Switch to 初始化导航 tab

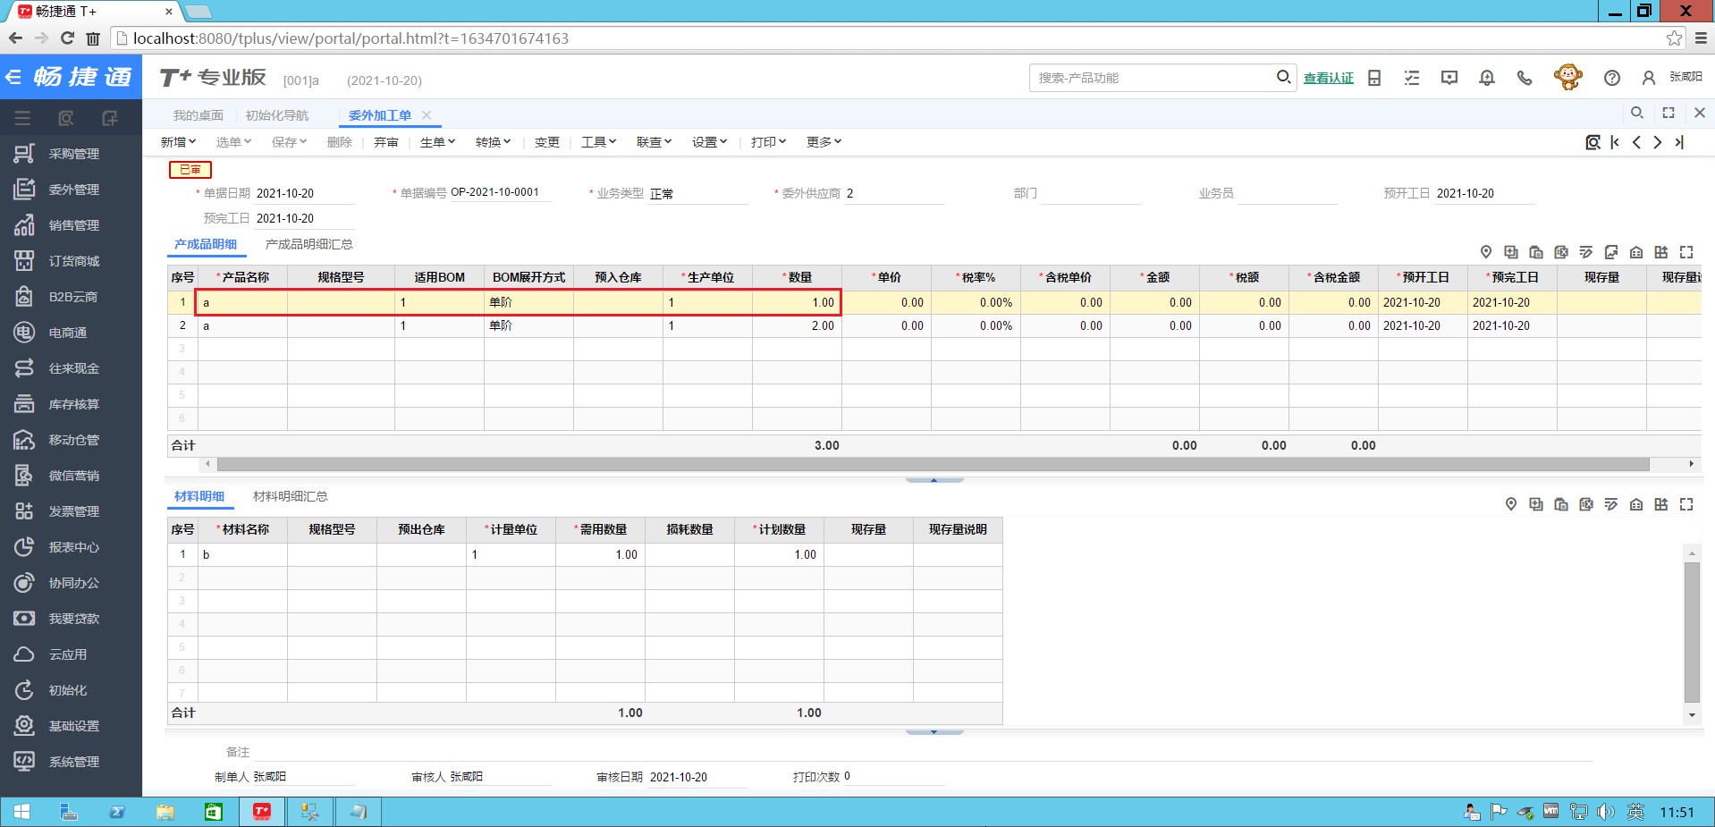pos(277,115)
